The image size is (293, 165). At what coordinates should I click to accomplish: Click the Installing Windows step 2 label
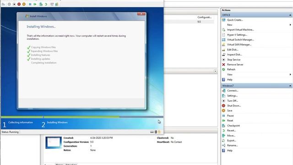pyautogui.click(x=57, y=122)
